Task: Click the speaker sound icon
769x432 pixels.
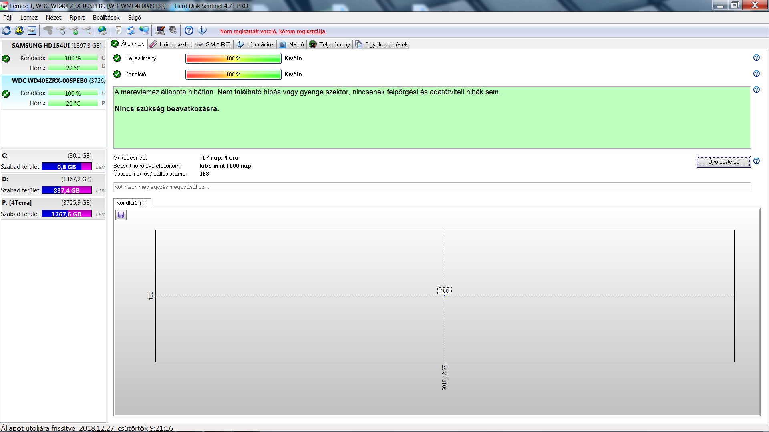Action: pos(173,30)
